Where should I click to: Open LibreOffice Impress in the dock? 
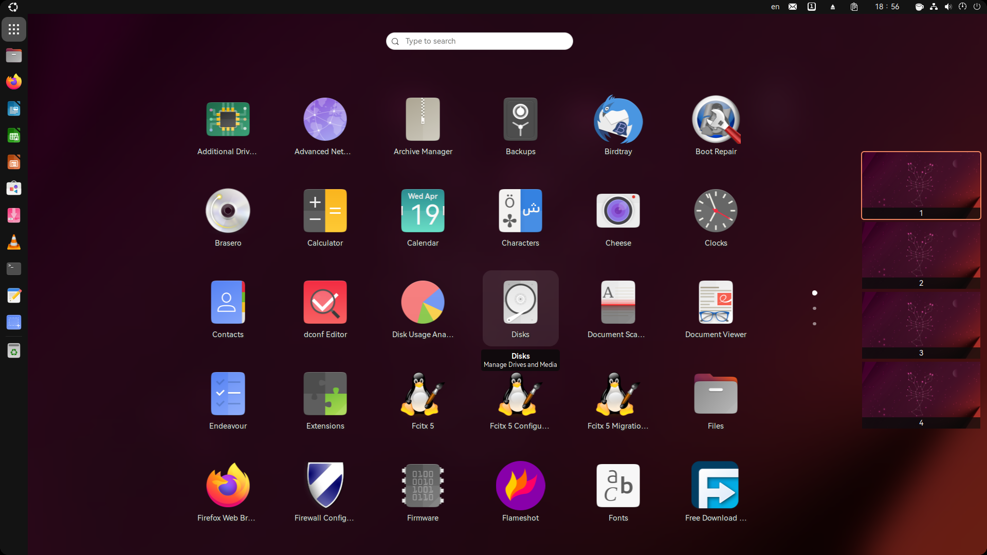pos(14,162)
